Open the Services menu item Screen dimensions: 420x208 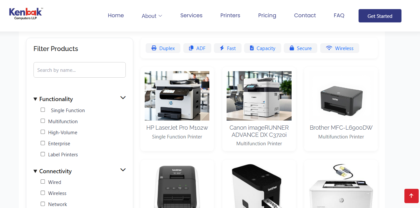tap(191, 15)
